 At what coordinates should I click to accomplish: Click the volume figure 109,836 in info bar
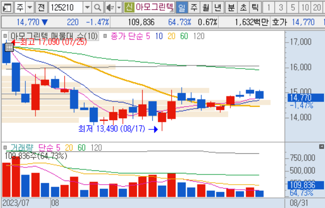141,22
